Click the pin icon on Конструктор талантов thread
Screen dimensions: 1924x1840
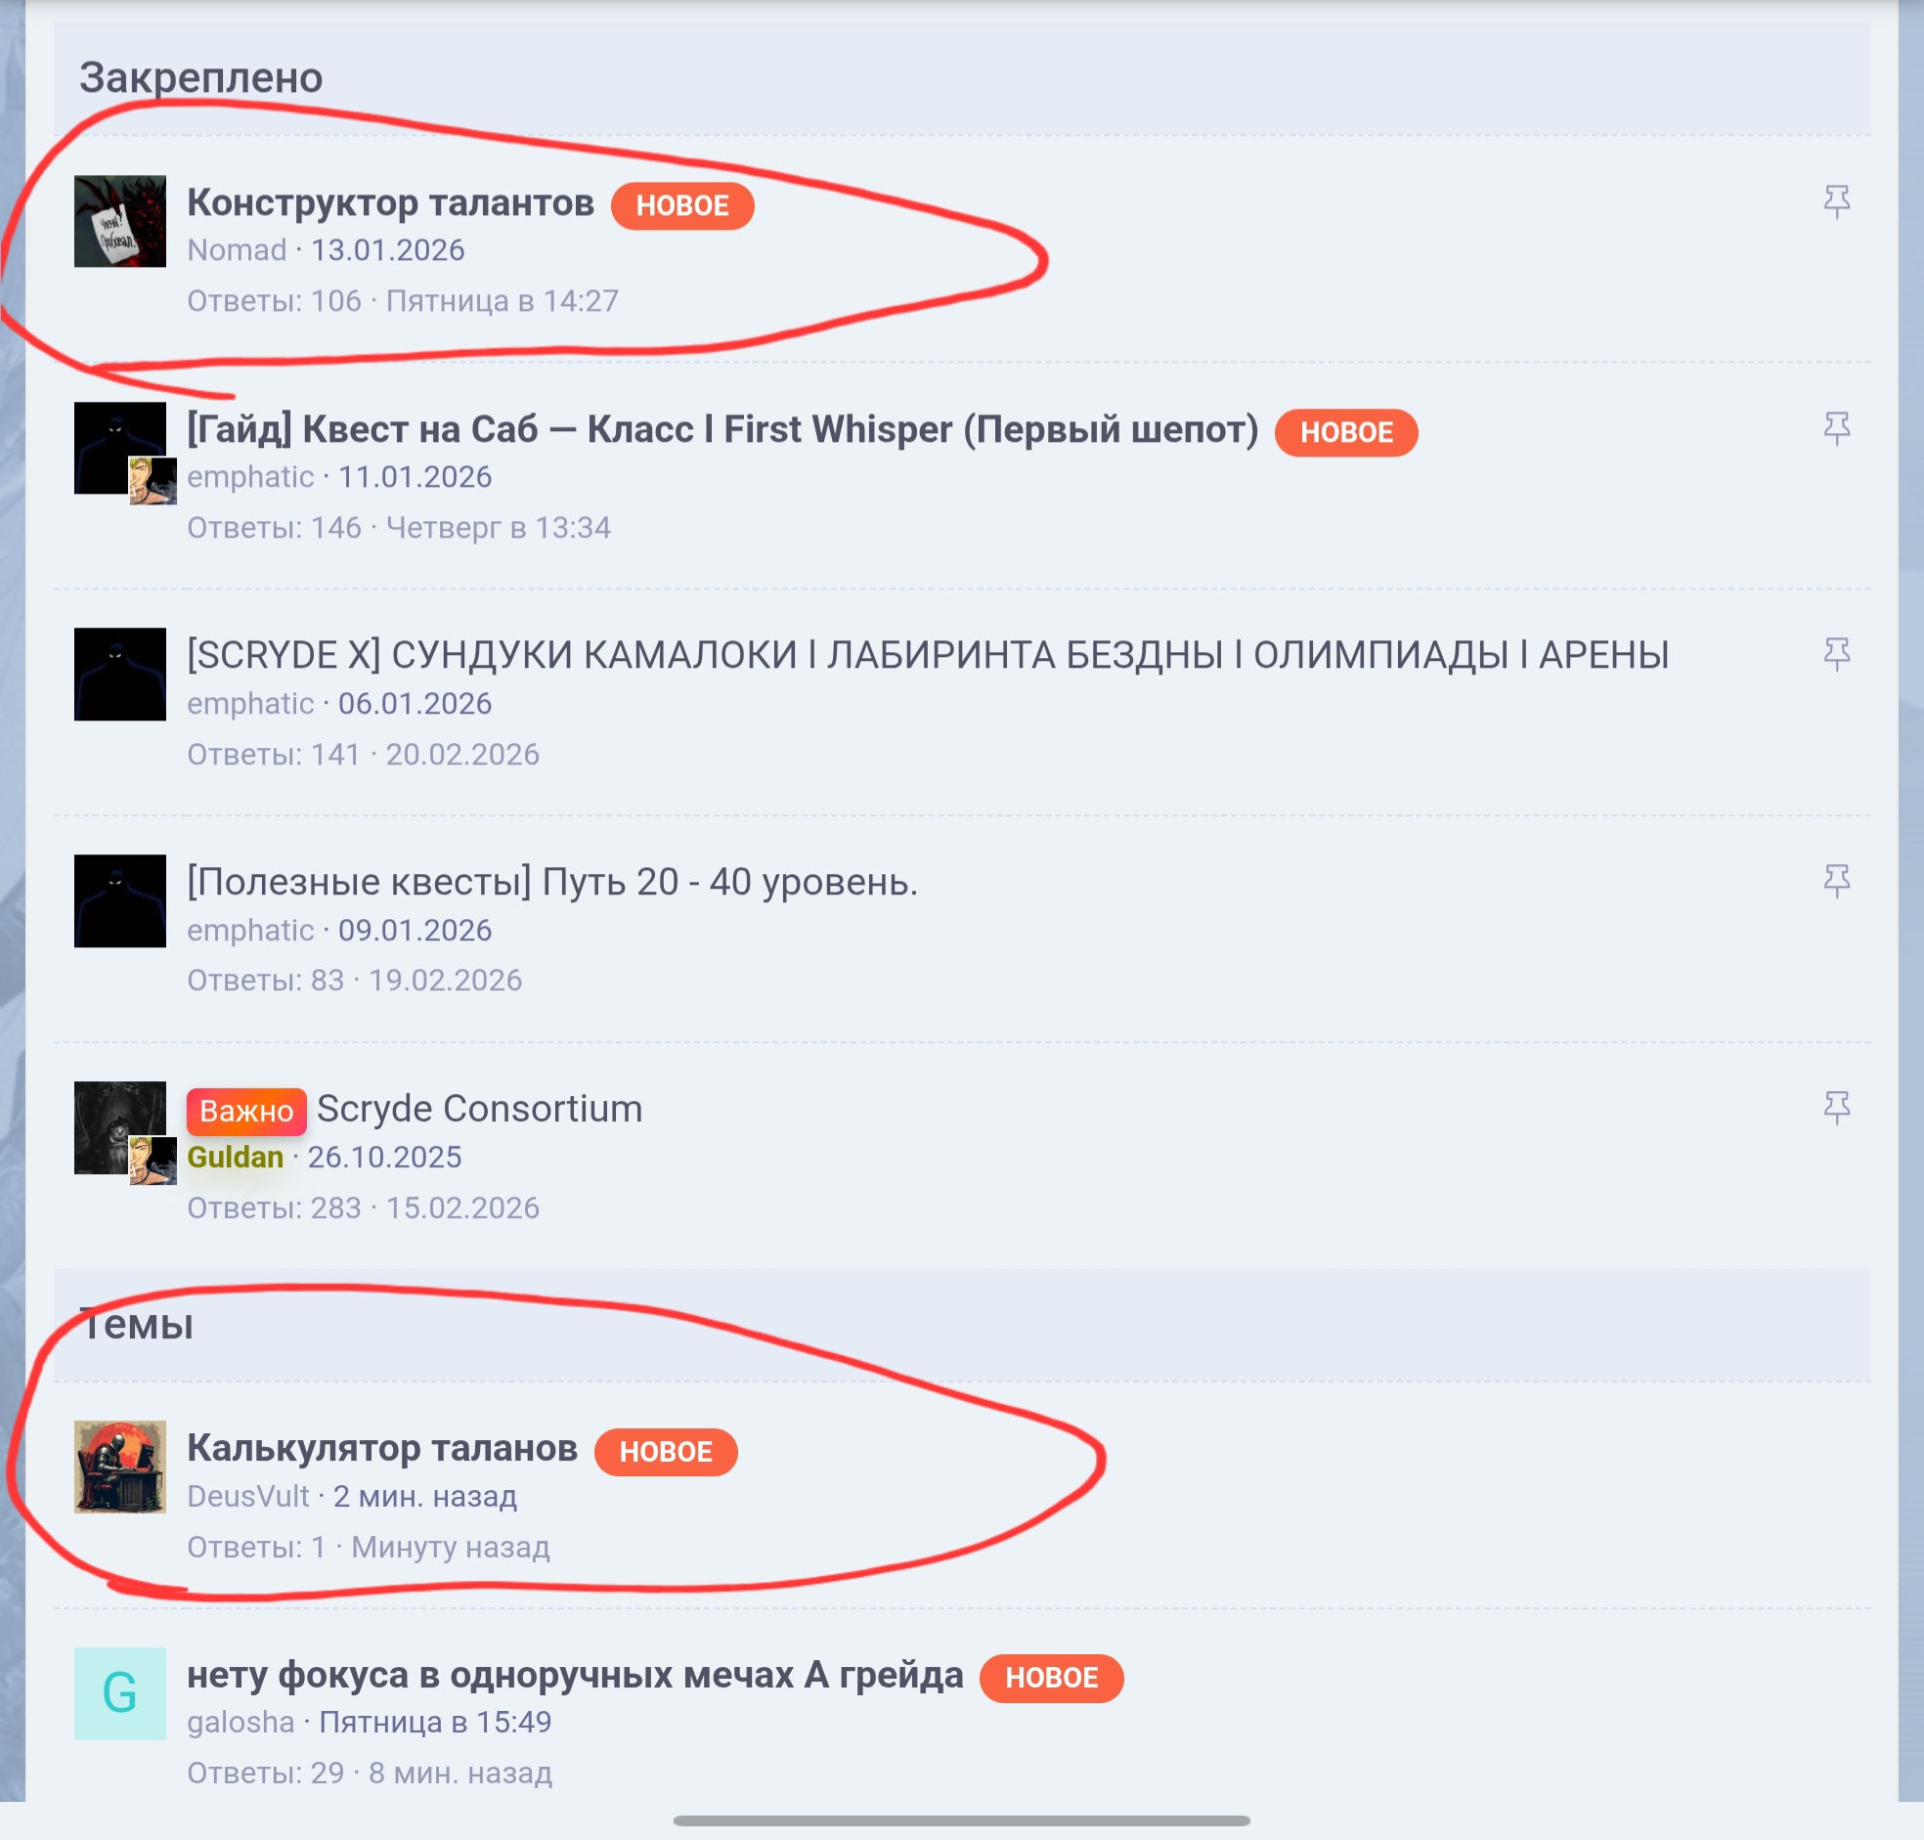1836,202
